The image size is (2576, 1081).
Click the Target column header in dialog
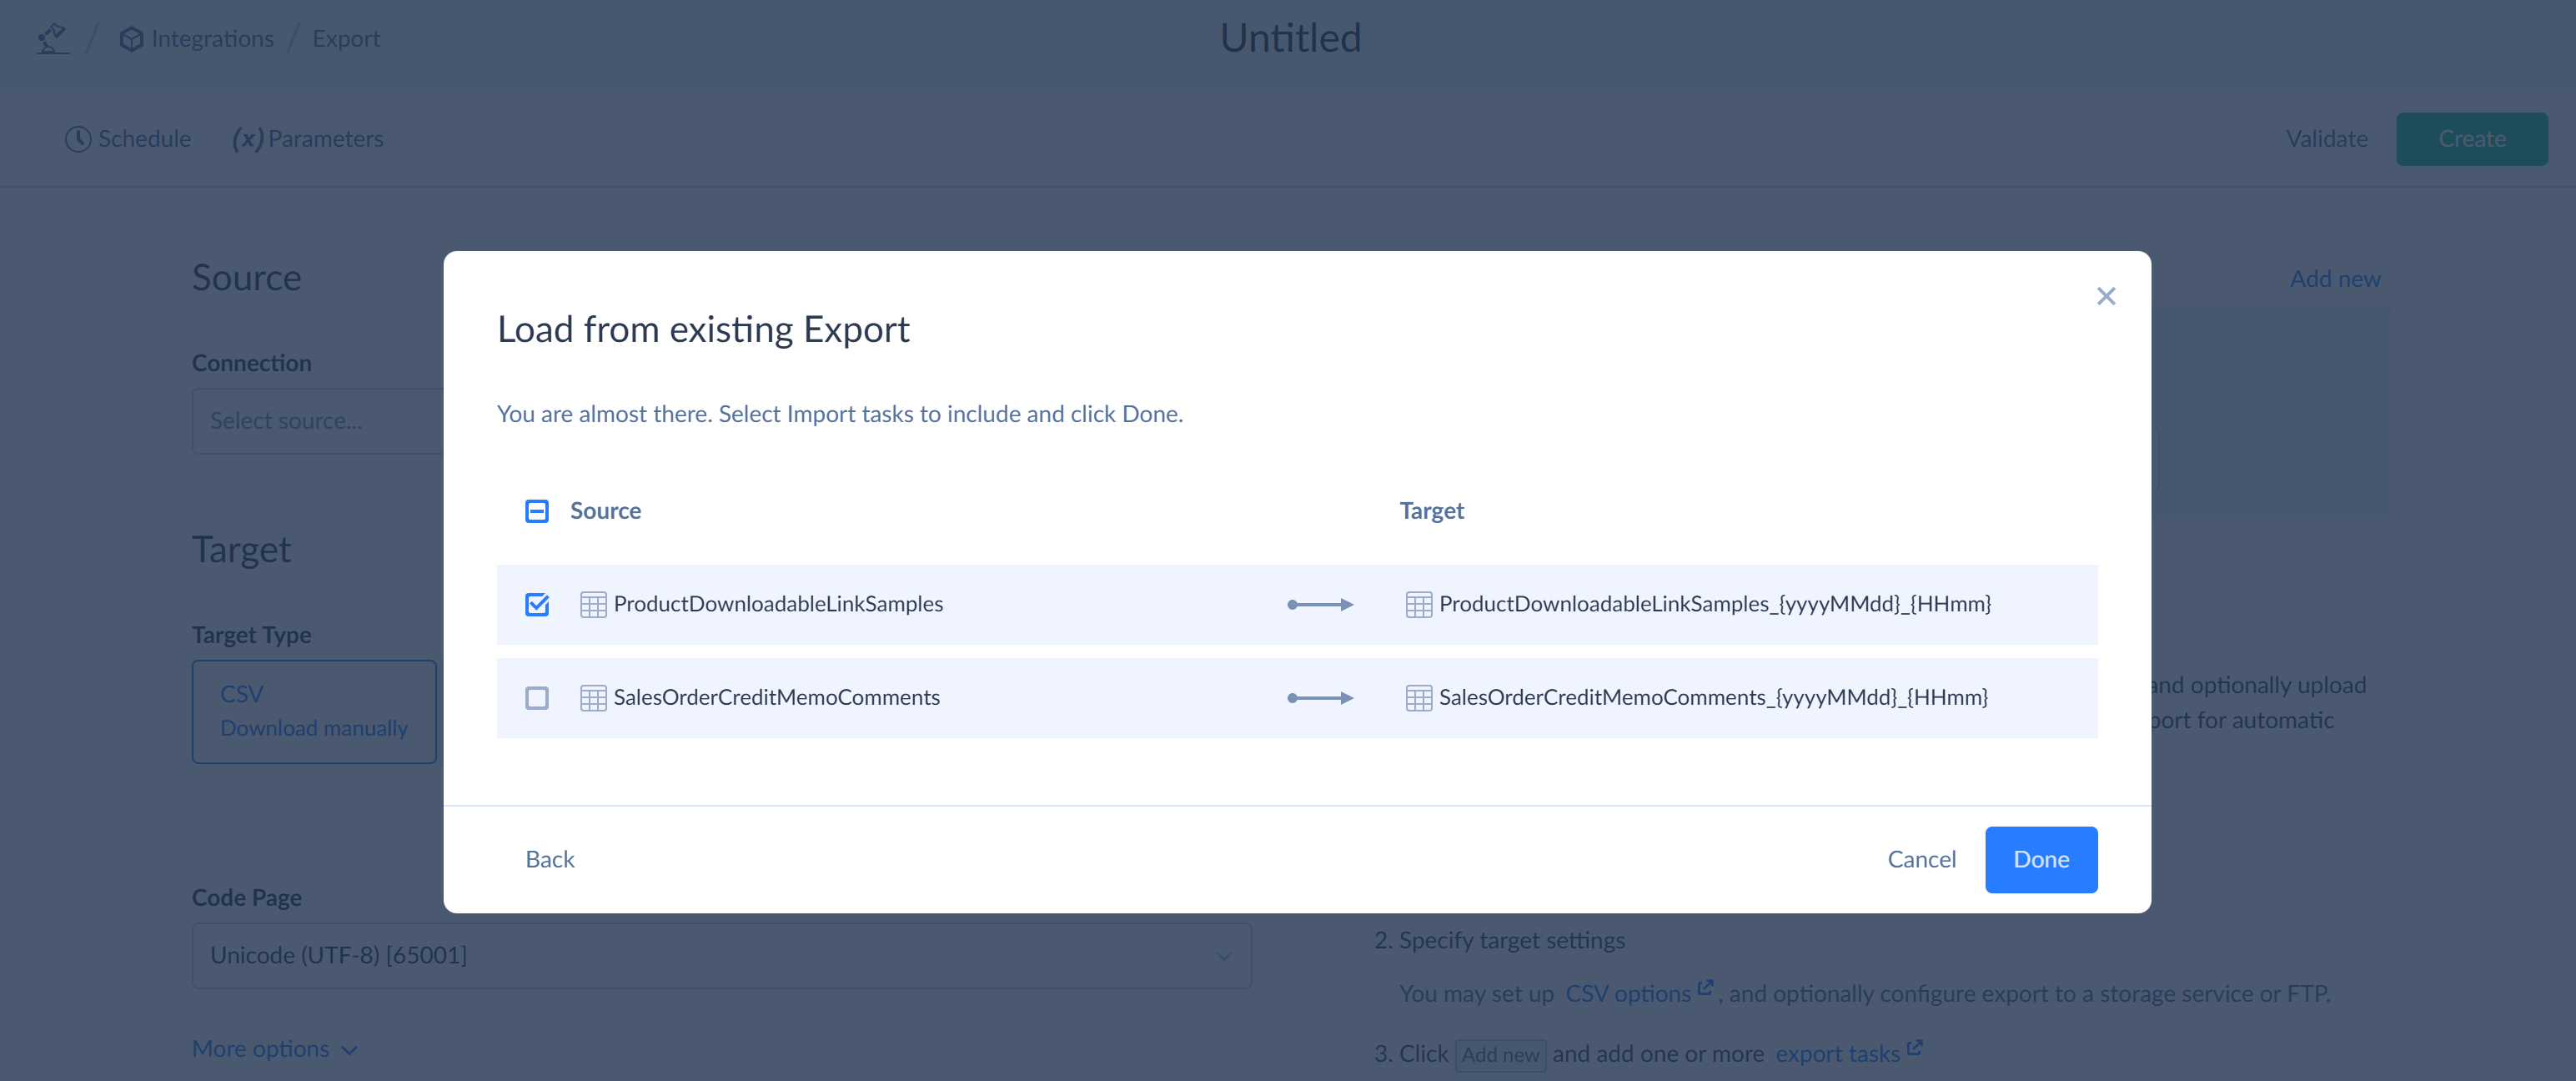point(1430,511)
